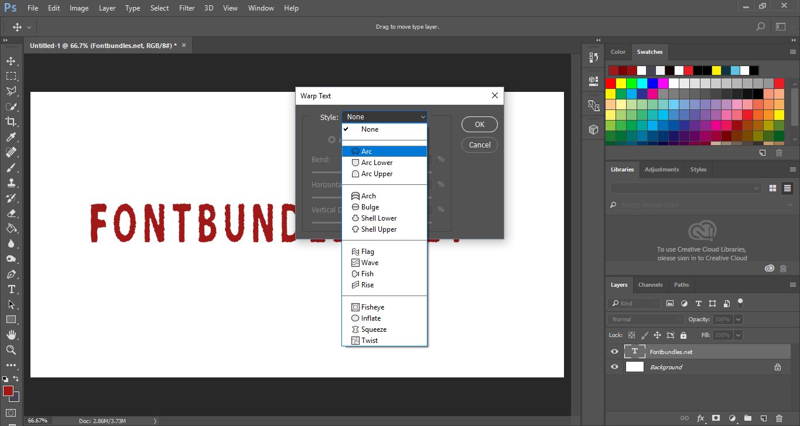Screen dimensions: 800x426
Task: Toggle visibility of the Background layer
Action: pyautogui.click(x=614, y=367)
